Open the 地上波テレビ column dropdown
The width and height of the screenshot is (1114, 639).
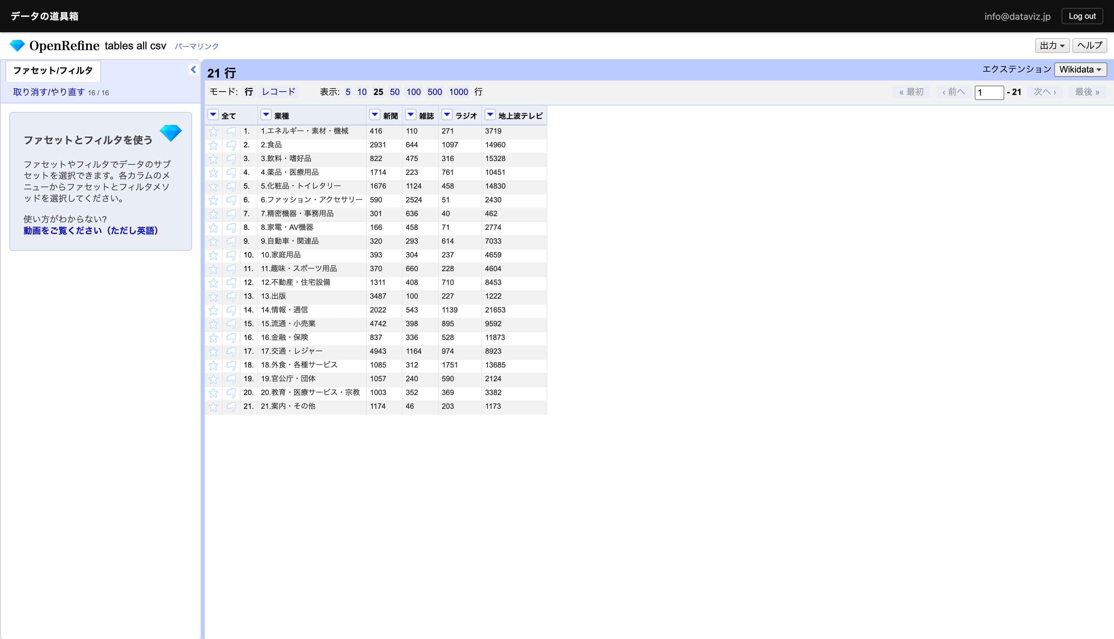point(490,115)
